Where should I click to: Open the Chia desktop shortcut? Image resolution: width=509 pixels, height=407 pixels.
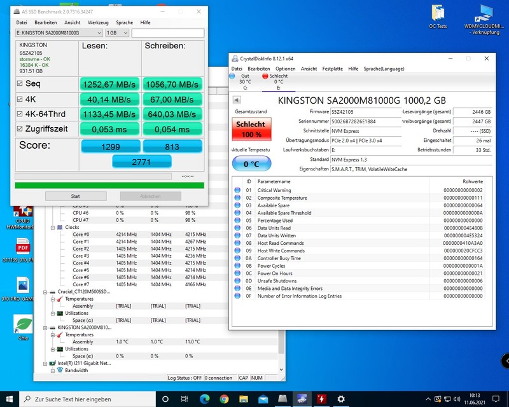click(x=23, y=328)
